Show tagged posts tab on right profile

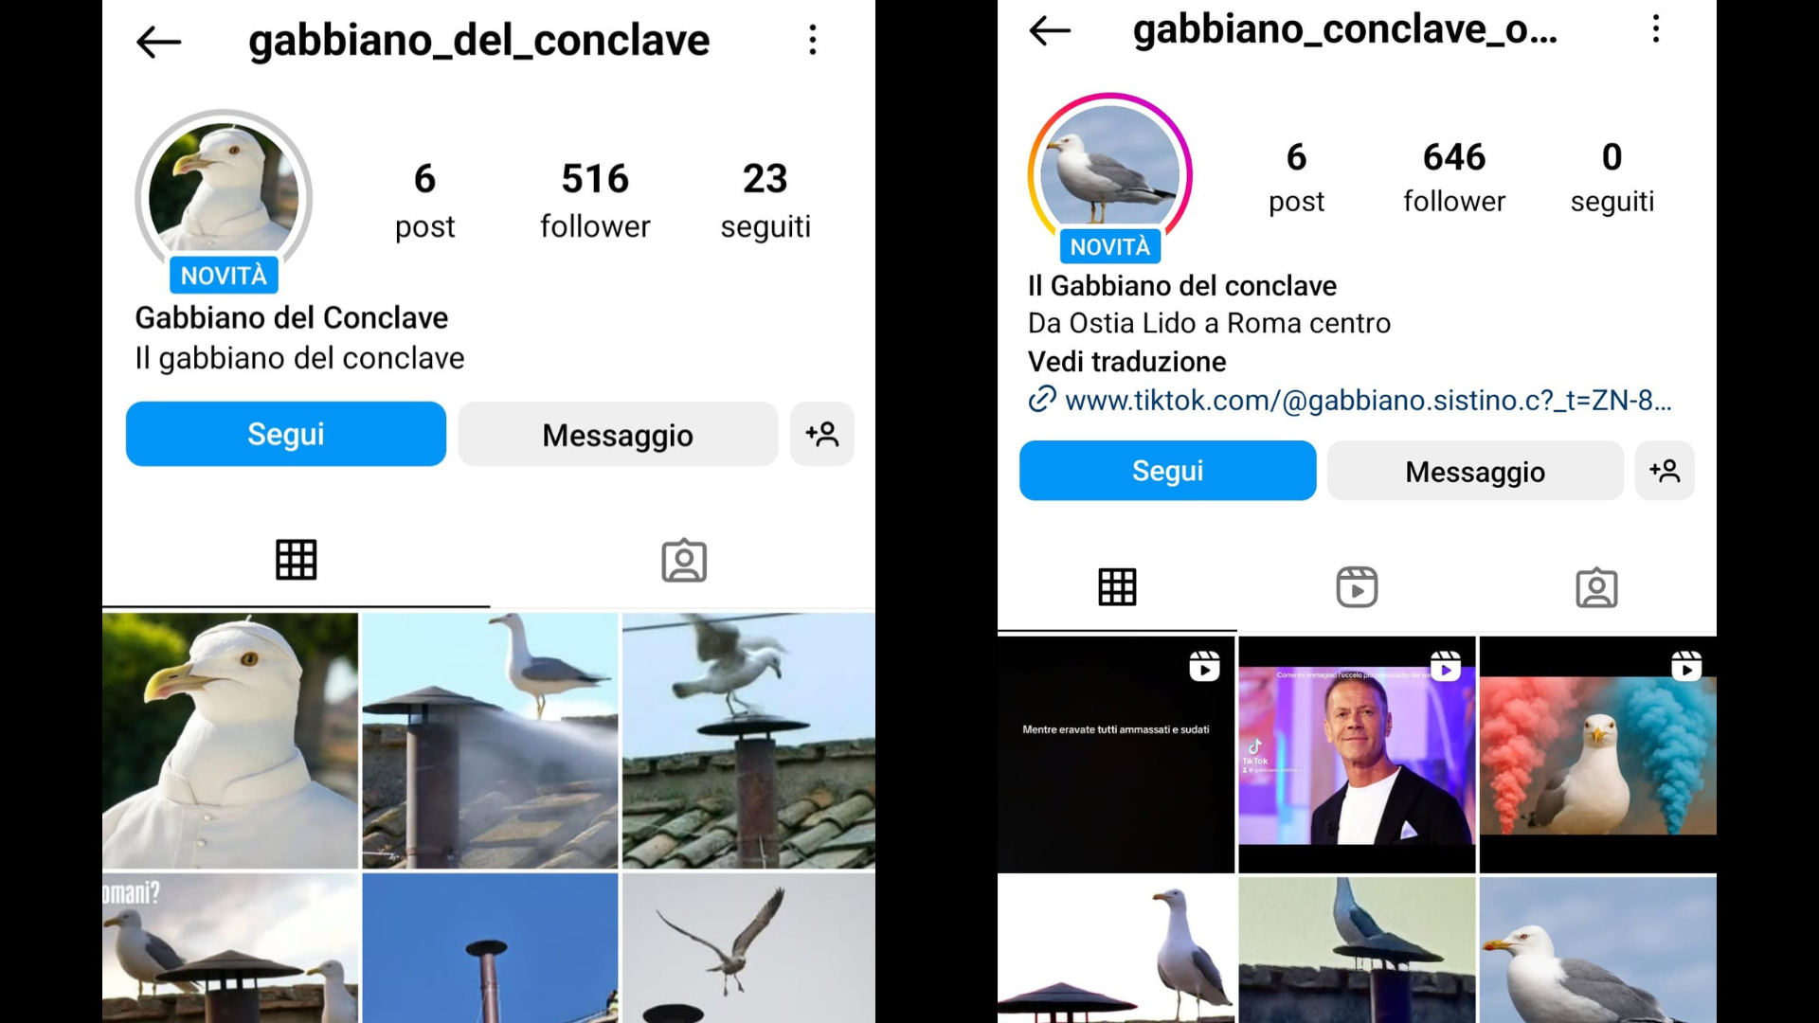coord(1596,588)
